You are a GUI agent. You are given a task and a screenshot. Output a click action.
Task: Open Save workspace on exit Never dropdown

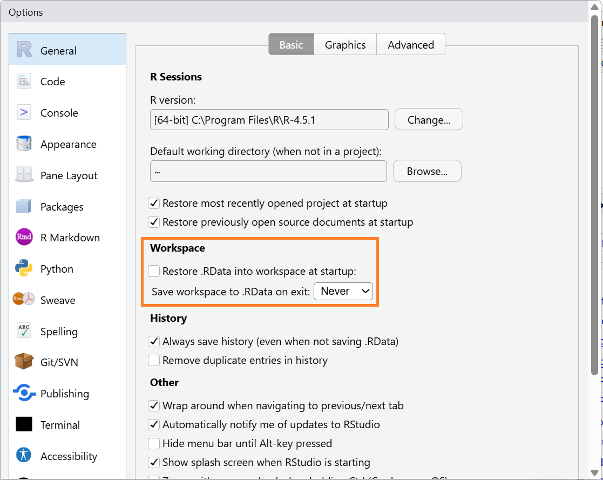tap(343, 291)
